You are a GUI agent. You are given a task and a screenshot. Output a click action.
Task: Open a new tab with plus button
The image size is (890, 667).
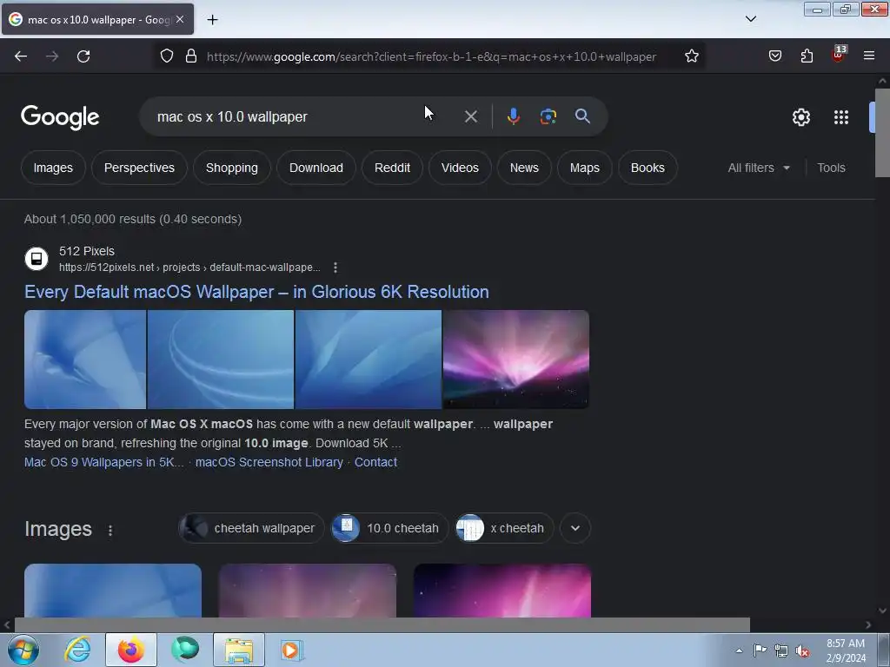coord(212,20)
